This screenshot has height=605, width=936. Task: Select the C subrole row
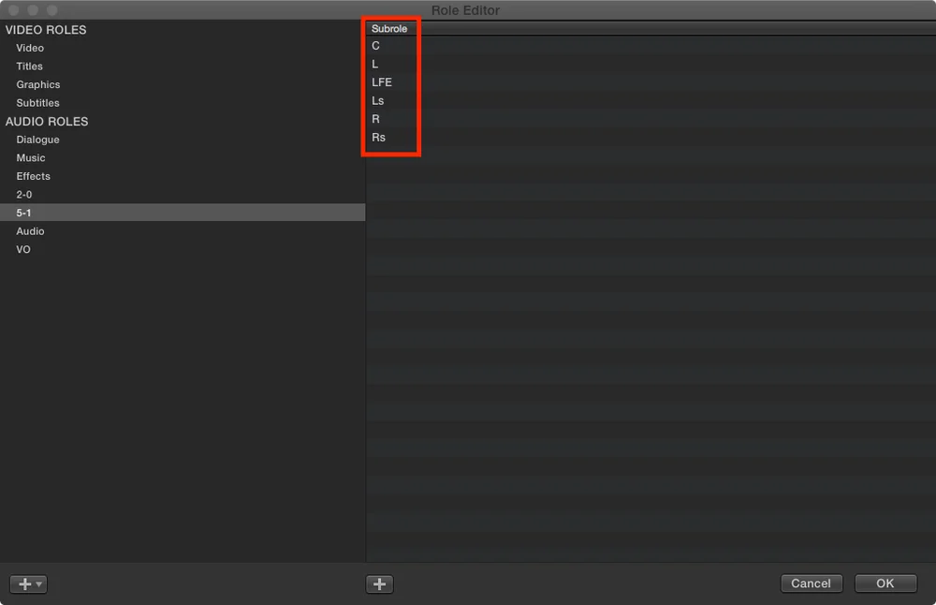coord(651,45)
